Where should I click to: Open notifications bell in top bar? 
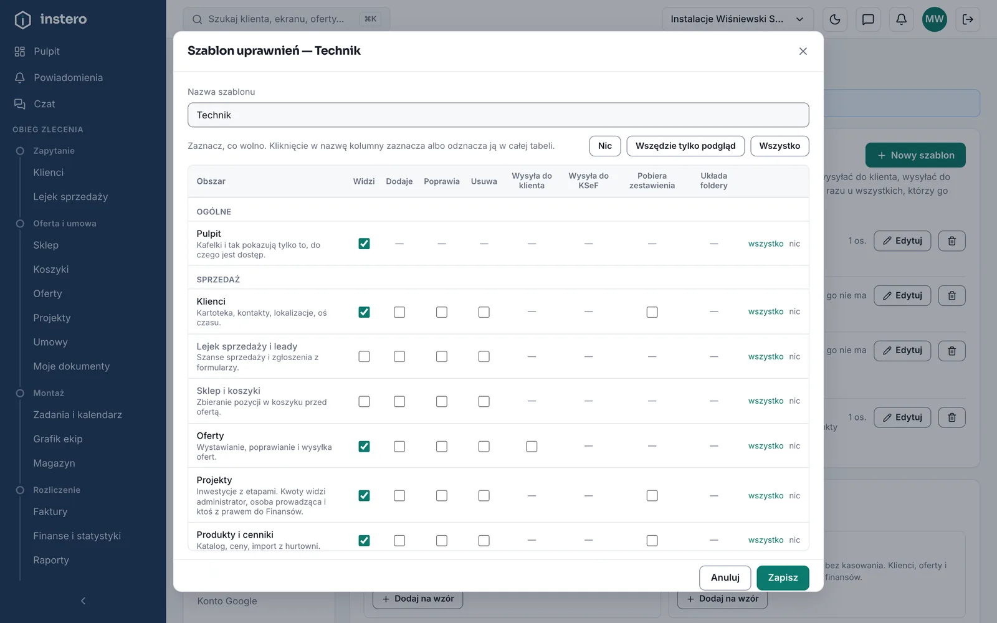point(901,19)
